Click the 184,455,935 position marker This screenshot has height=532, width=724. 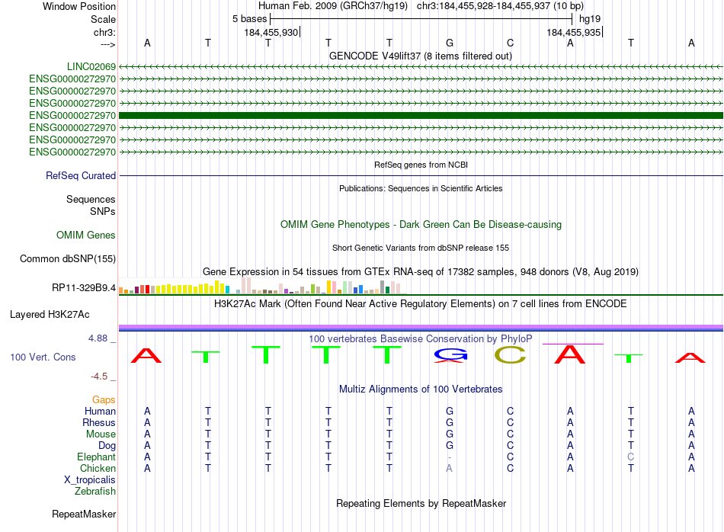(x=573, y=32)
